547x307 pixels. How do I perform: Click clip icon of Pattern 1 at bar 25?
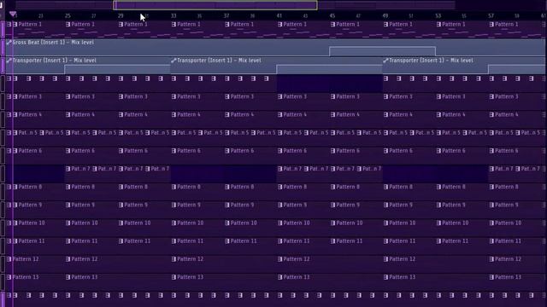tap(68, 25)
